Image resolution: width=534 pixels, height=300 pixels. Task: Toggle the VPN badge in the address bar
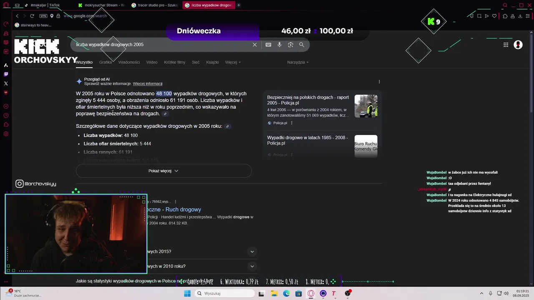tap(43, 16)
